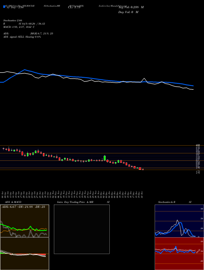This screenshot has width=204, height=270.
Task: Open the ADX indicator chart panel
Action: coord(24,221)
